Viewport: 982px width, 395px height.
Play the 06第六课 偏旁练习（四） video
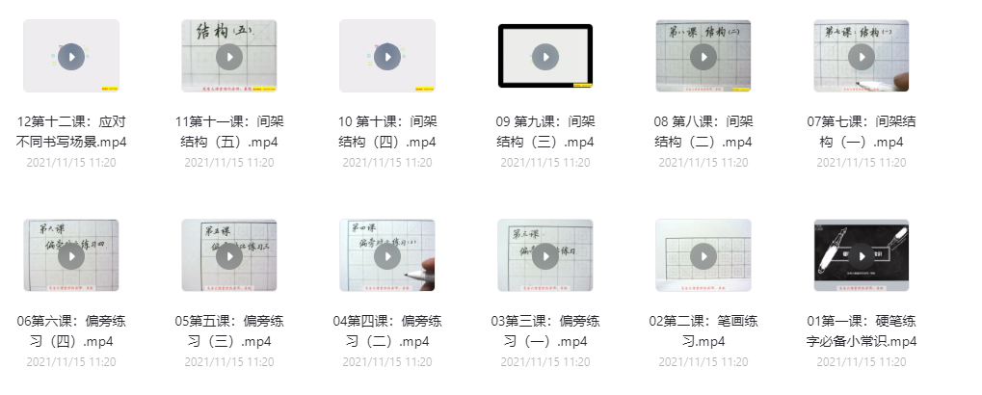pos(71,255)
